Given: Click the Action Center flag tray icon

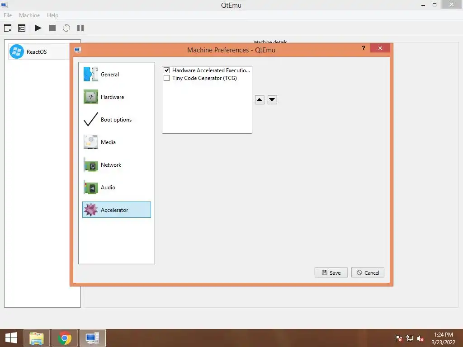Looking at the screenshot, I should 398,338.
